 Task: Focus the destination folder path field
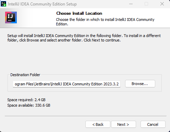pyautogui.click(x=66, y=84)
